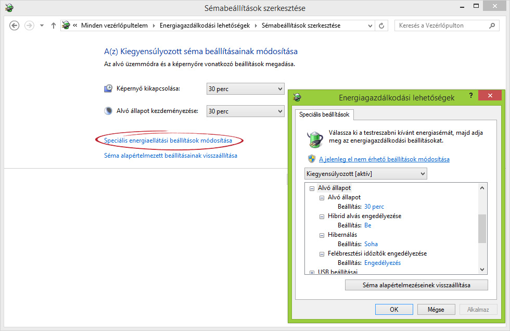Expand the USB beállításai node
This screenshot has width=510, height=331.
pyautogui.click(x=312, y=272)
